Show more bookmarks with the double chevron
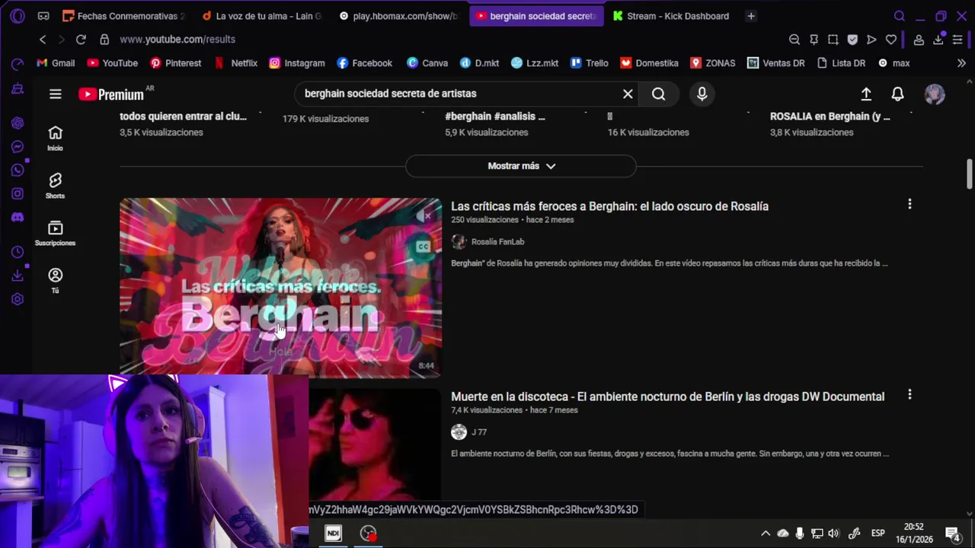 [x=961, y=63]
